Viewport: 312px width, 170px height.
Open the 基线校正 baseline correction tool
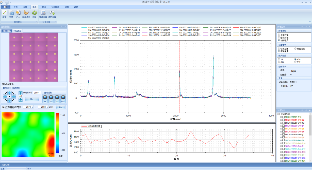click(x=26, y=14)
